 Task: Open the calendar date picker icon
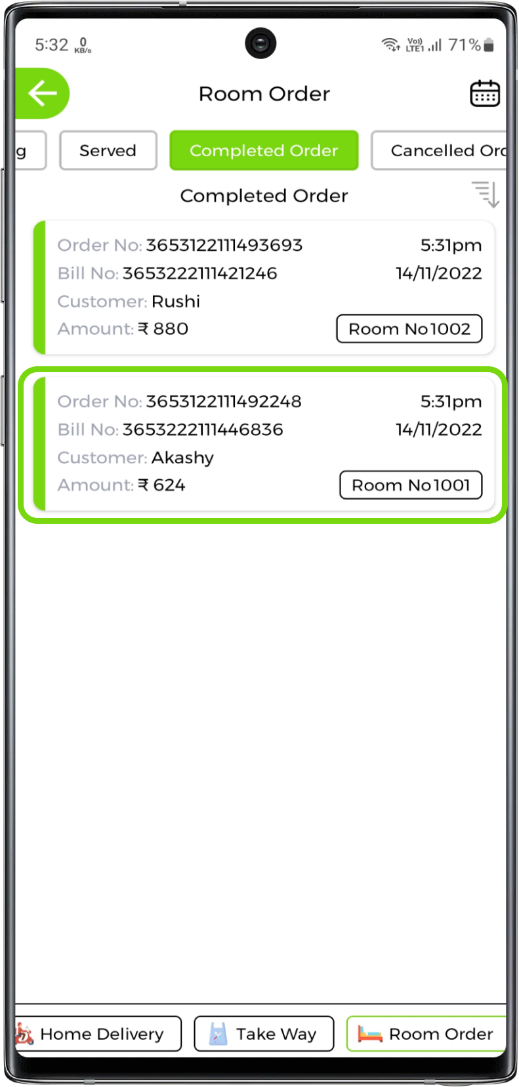pos(485,94)
